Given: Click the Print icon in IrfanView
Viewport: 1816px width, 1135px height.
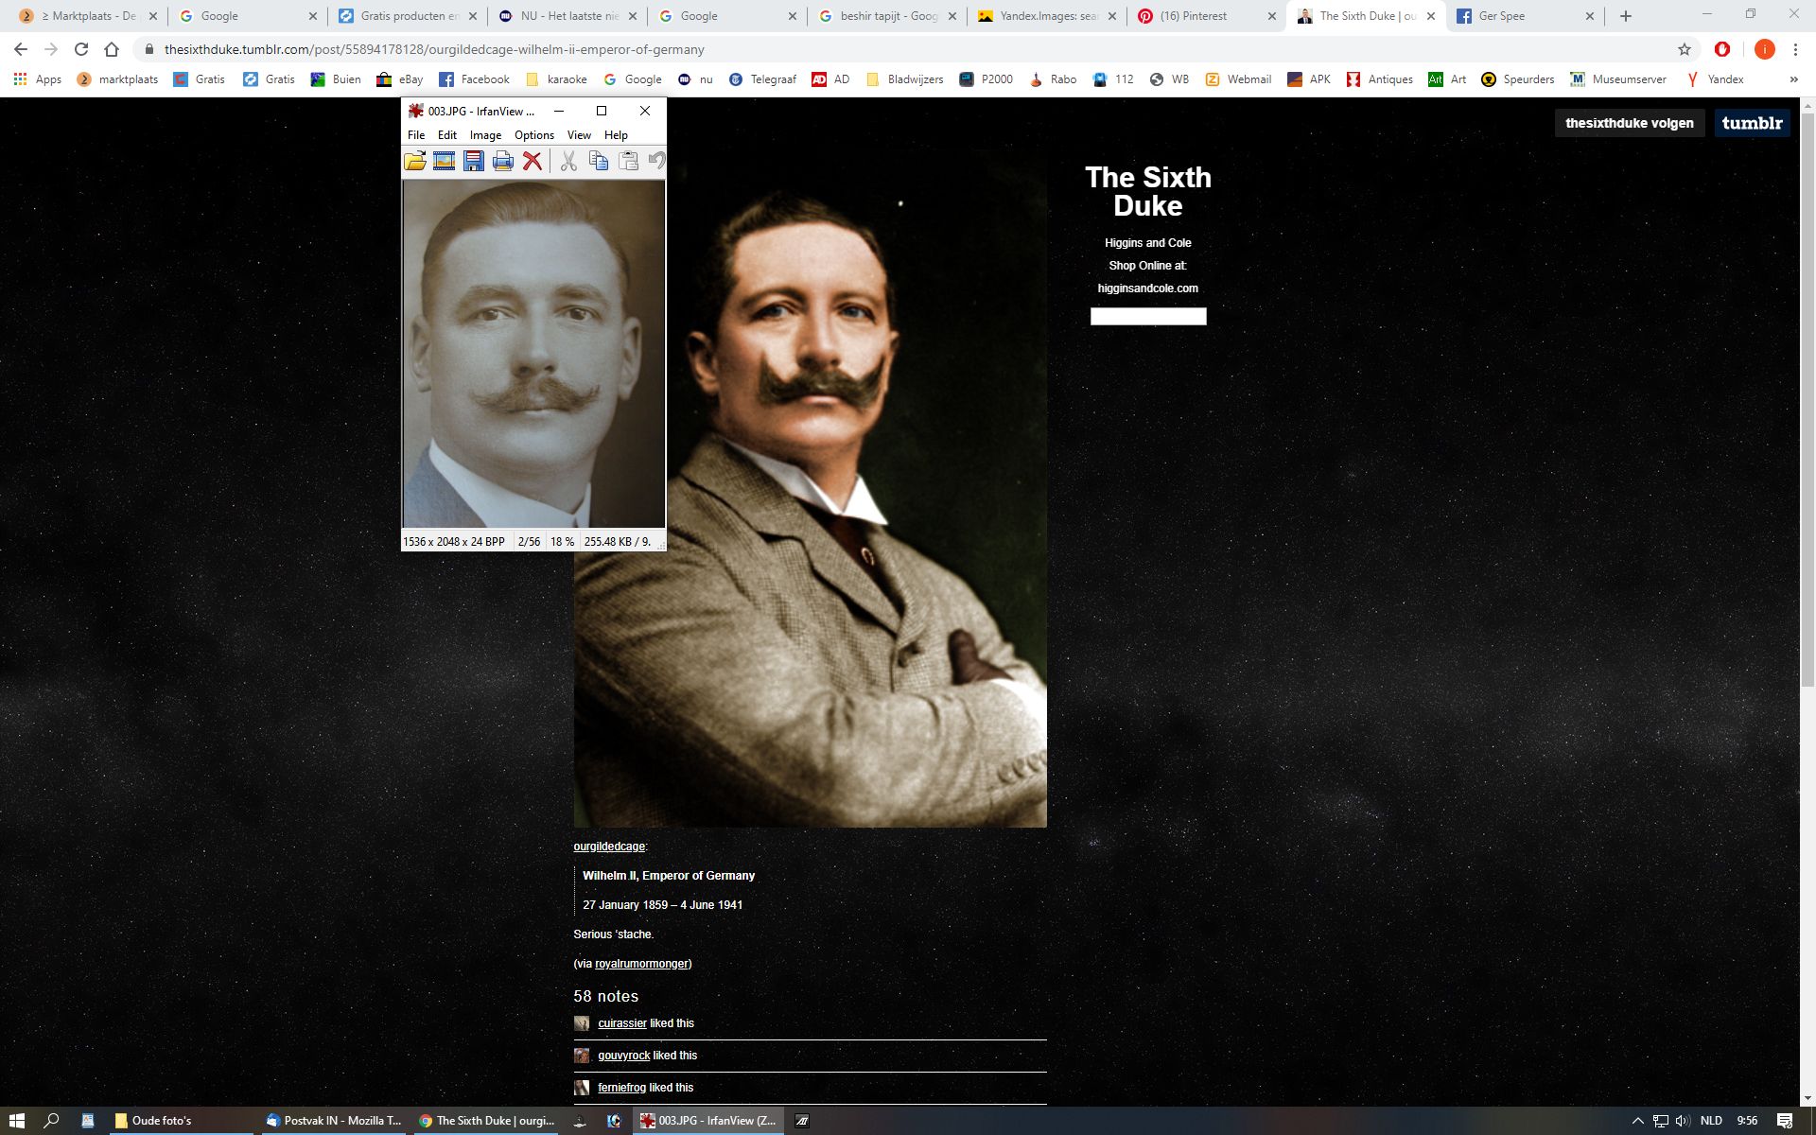Looking at the screenshot, I should coord(503,161).
